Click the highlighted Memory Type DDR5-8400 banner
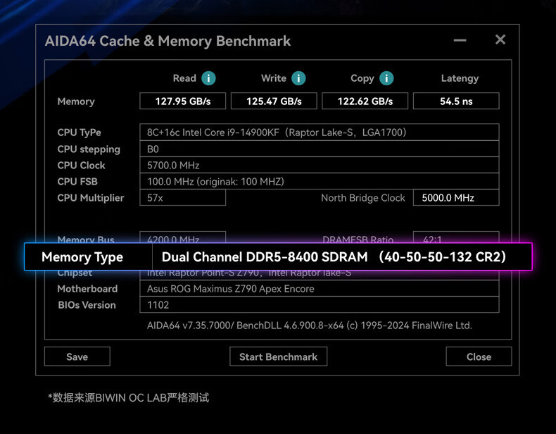 coord(278,256)
